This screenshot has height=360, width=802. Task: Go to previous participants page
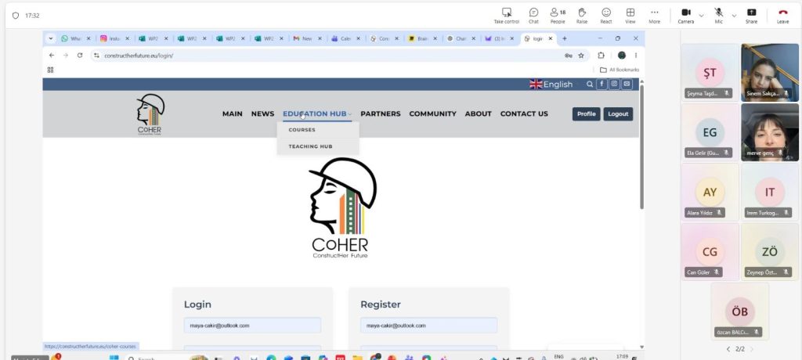pyautogui.click(x=727, y=349)
